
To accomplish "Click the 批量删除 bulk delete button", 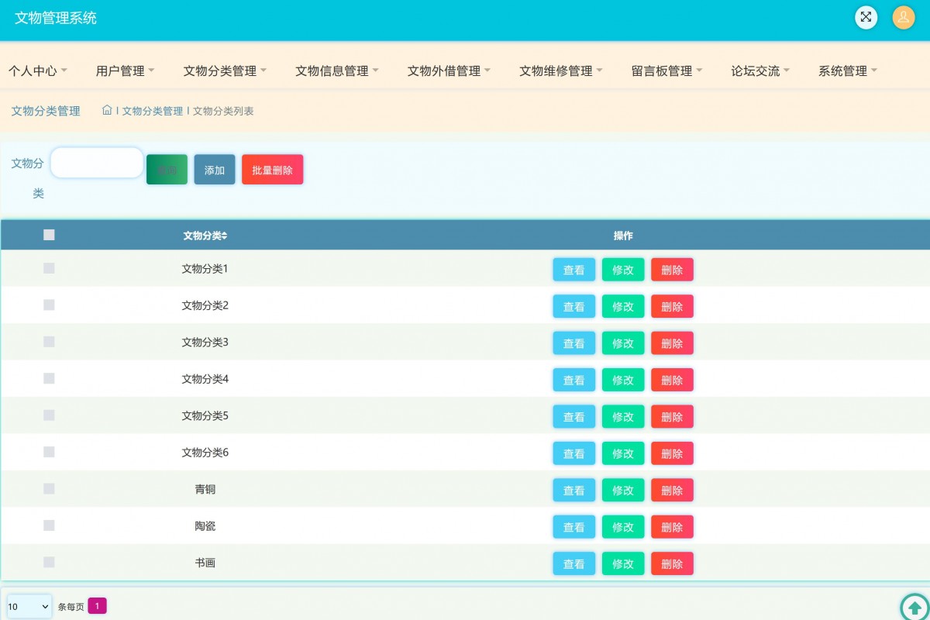I will 272,169.
